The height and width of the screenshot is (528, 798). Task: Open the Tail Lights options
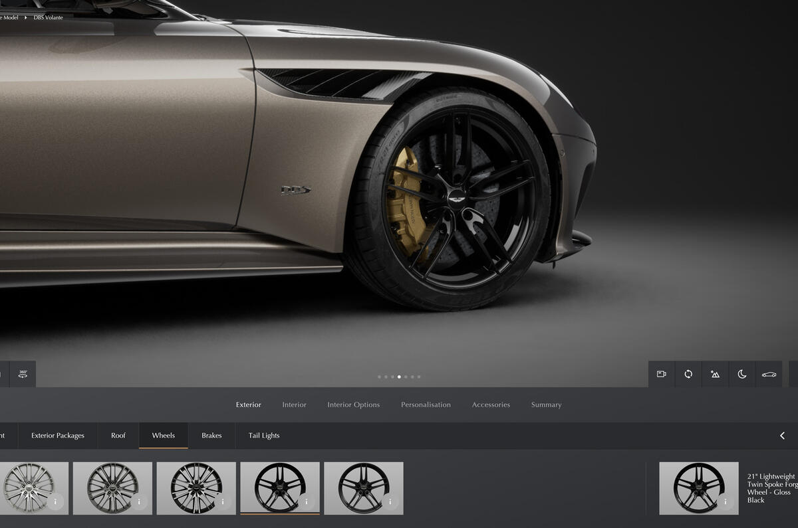coord(264,436)
